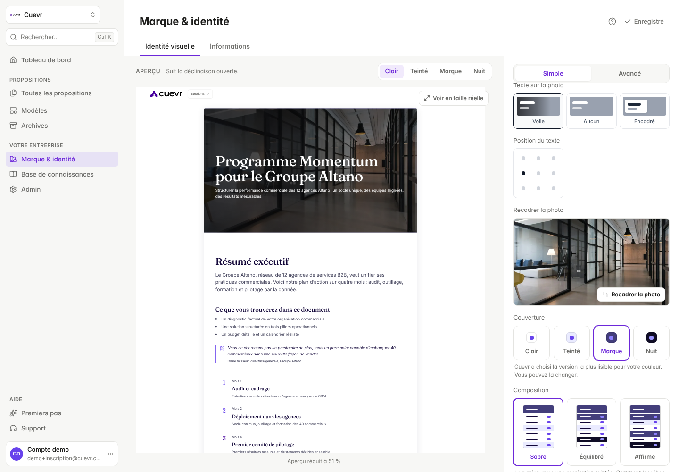Click the Recadrer la photo button
679x472 pixels.
[631, 295]
